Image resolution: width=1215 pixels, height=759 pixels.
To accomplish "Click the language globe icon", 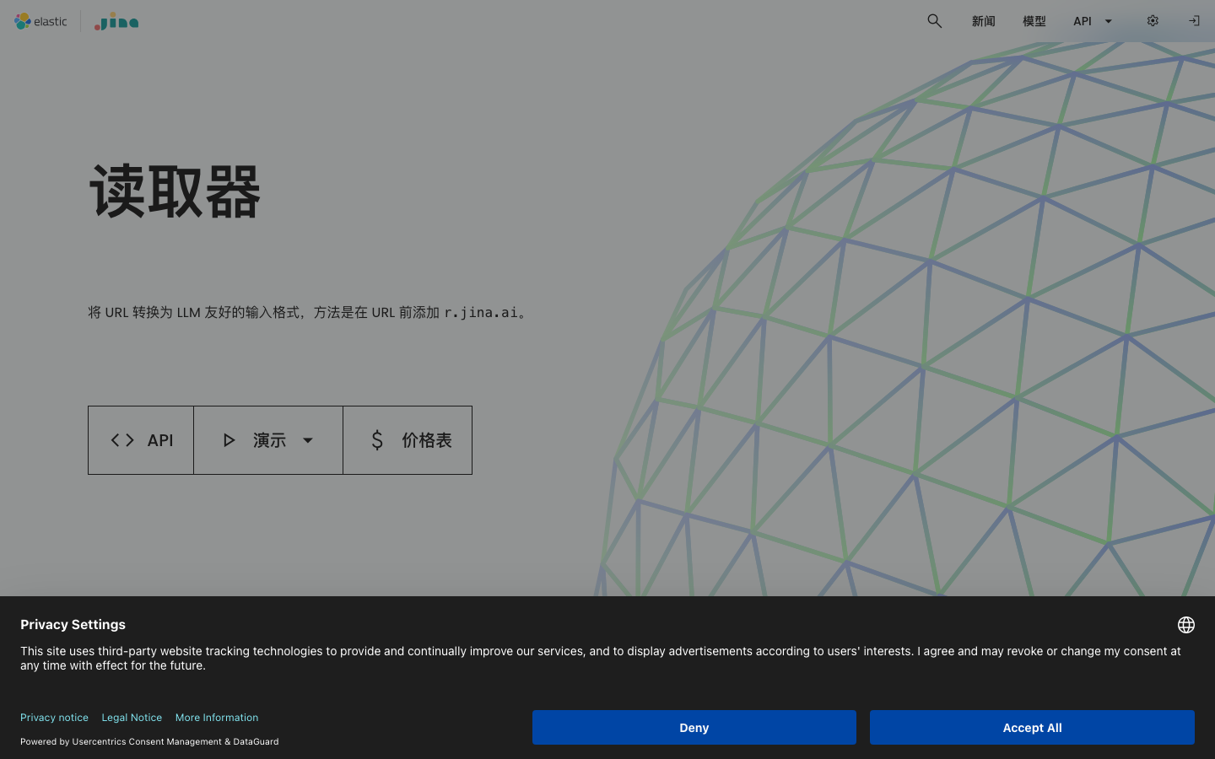I will (1186, 625).
